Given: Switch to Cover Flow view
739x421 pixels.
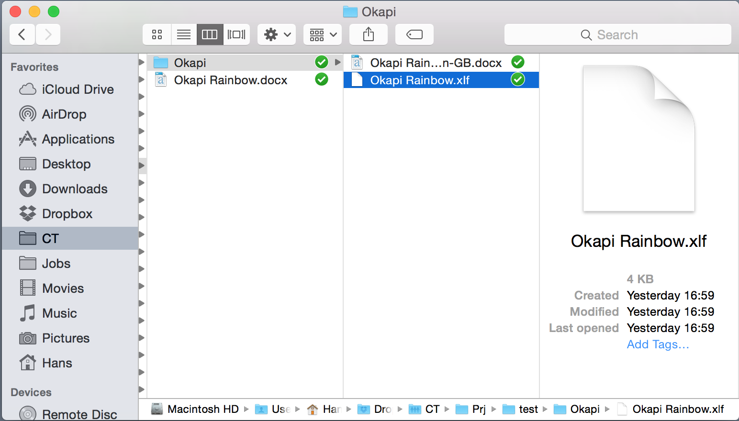Looking at the screenshot, I should (236, 34).
